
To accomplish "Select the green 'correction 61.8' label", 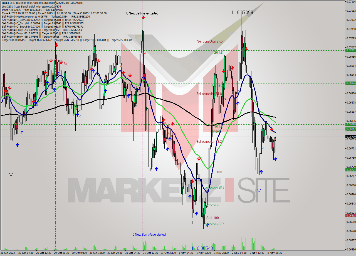I will [x=214, y=205].
